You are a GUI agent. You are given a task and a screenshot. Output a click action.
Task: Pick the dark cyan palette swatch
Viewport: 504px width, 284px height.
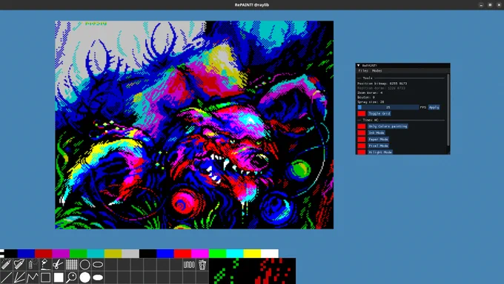pyautogui.click(x=96, y=254)
